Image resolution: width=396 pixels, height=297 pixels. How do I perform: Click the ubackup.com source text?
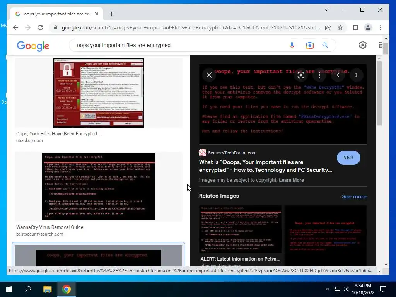29,140
